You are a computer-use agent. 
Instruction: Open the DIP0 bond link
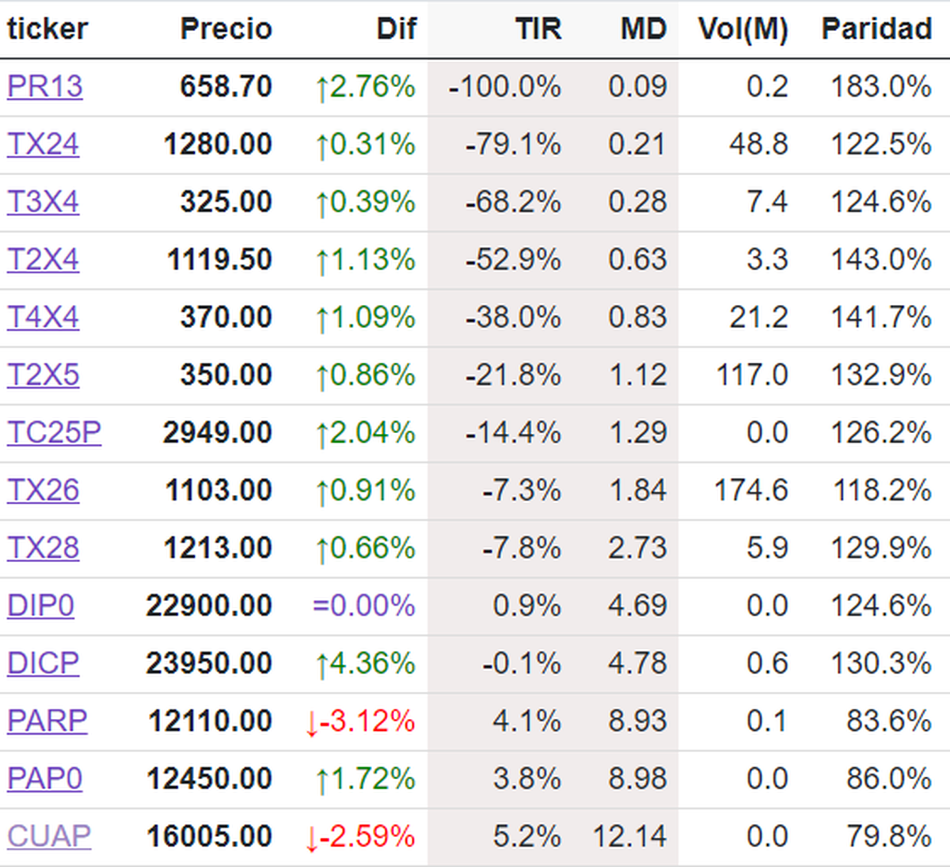(x=40, y=607)
